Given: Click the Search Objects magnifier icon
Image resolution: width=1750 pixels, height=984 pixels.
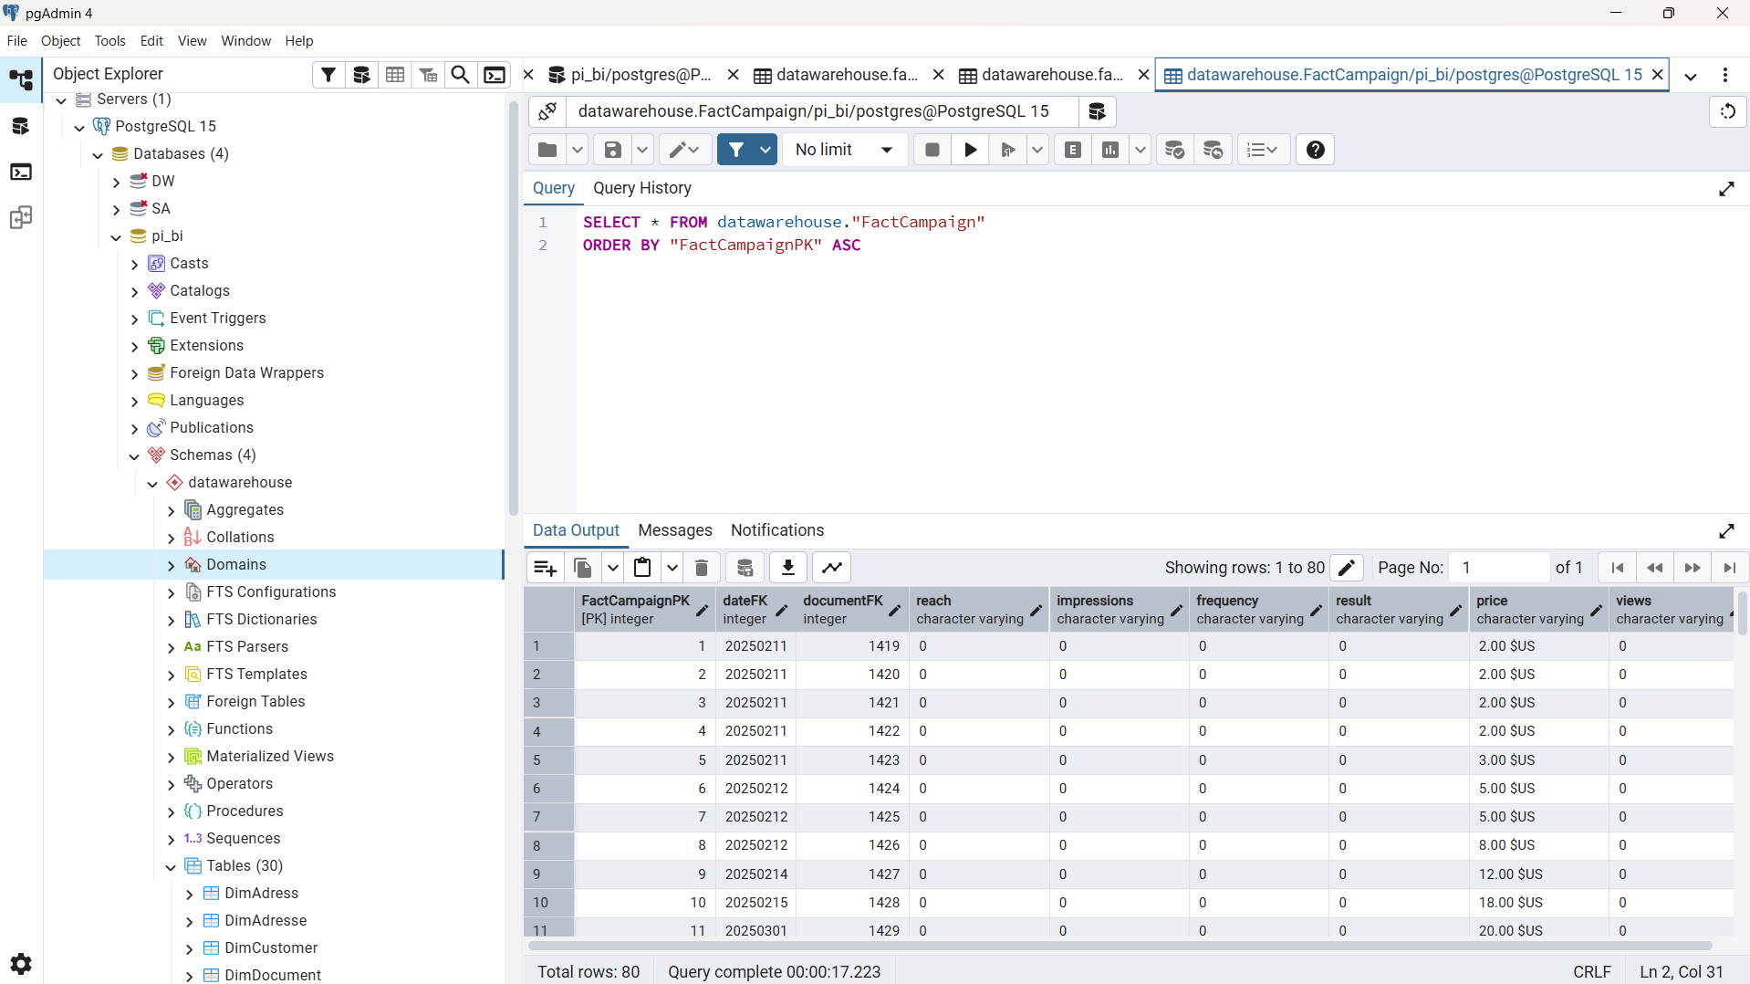Looking at the screenshot, I should click(461, 75).
